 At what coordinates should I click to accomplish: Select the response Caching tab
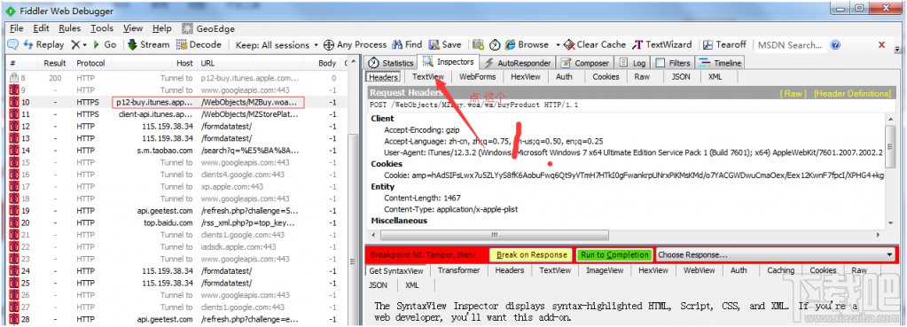pos(781,270)
